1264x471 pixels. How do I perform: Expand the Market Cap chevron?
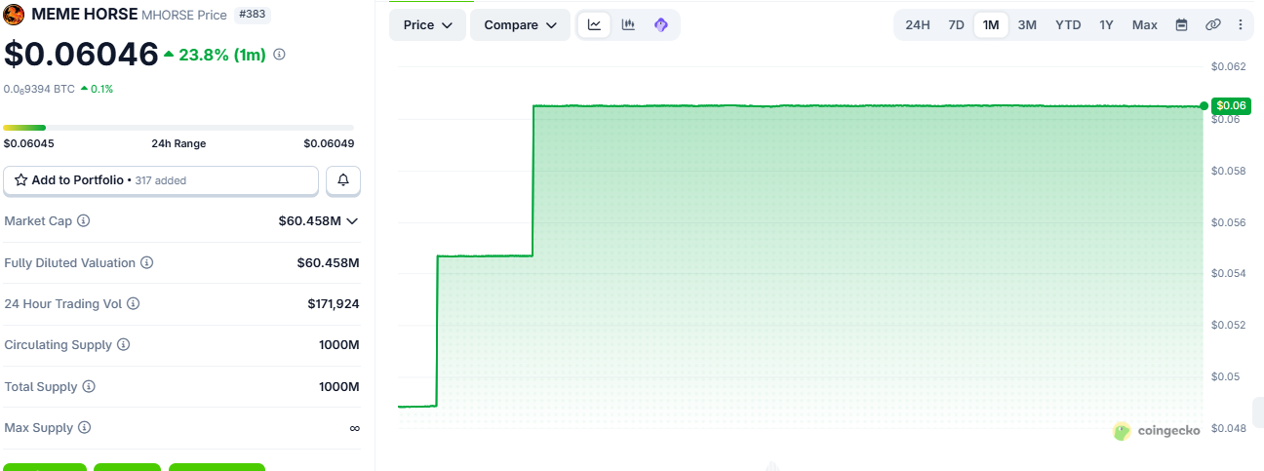(x=352, y=221)
